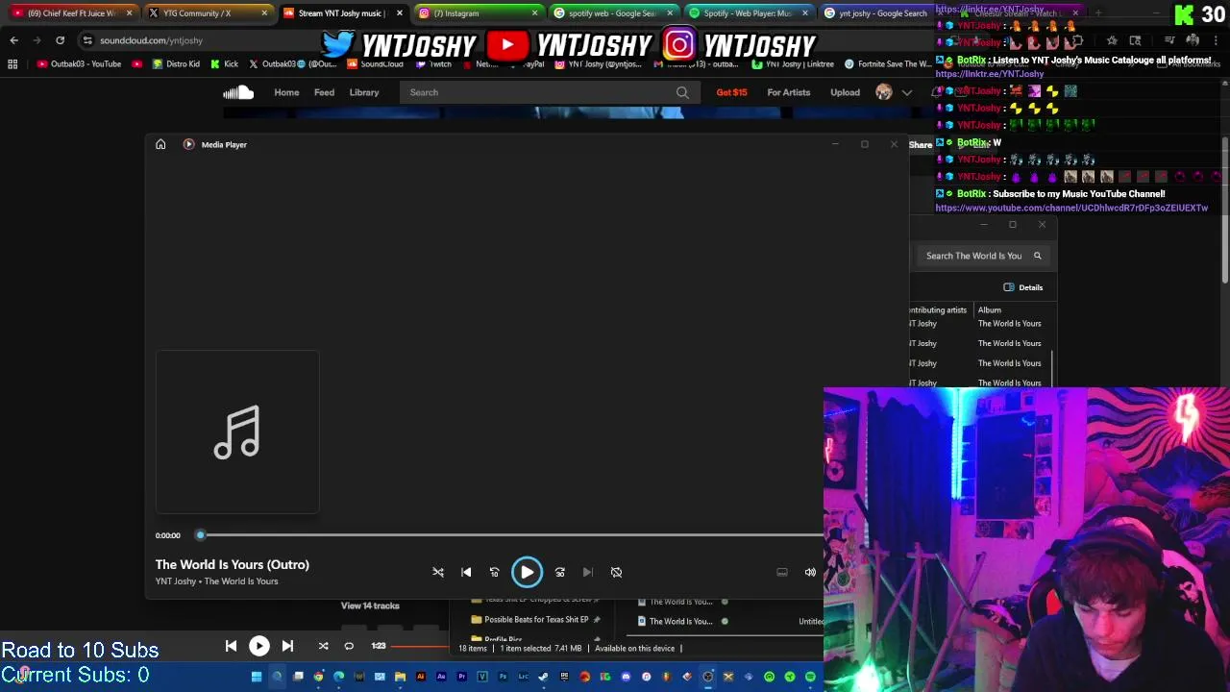Open the Distro Kid bookmark
The width and height of the screenshot is (1230, 692).
176,64
